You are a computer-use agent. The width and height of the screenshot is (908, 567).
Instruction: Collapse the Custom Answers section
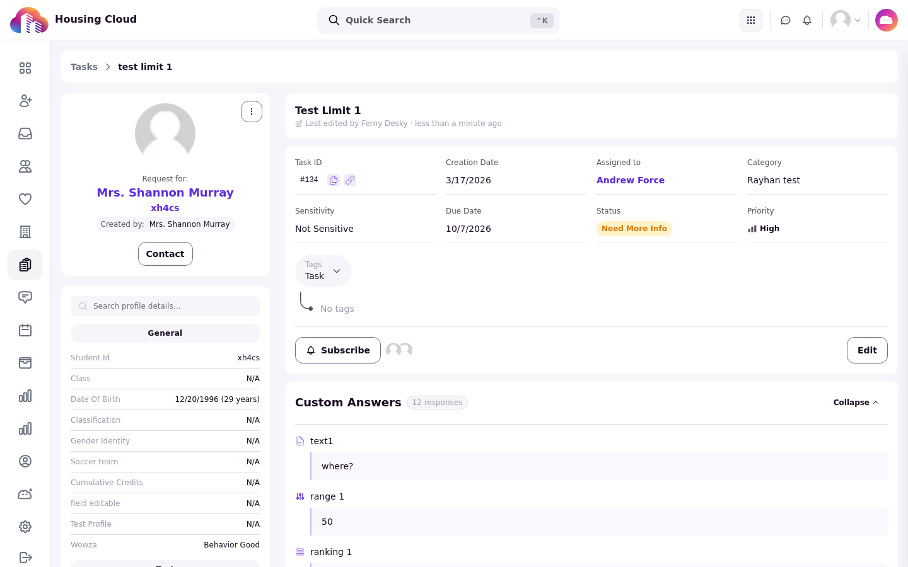click(856, 403)
